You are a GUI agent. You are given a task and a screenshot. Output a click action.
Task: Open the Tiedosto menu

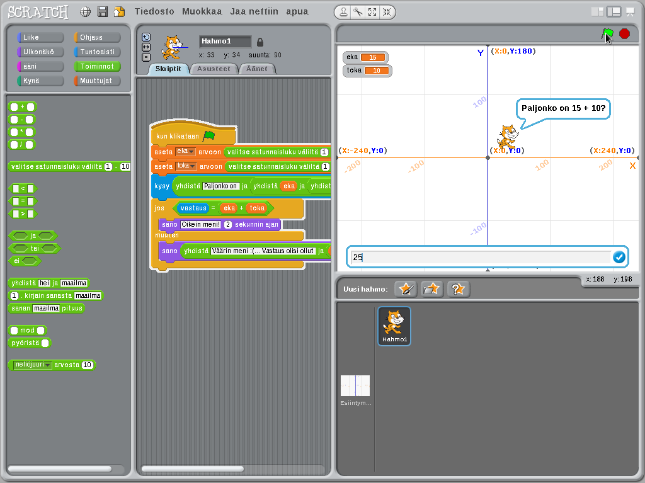154,11
